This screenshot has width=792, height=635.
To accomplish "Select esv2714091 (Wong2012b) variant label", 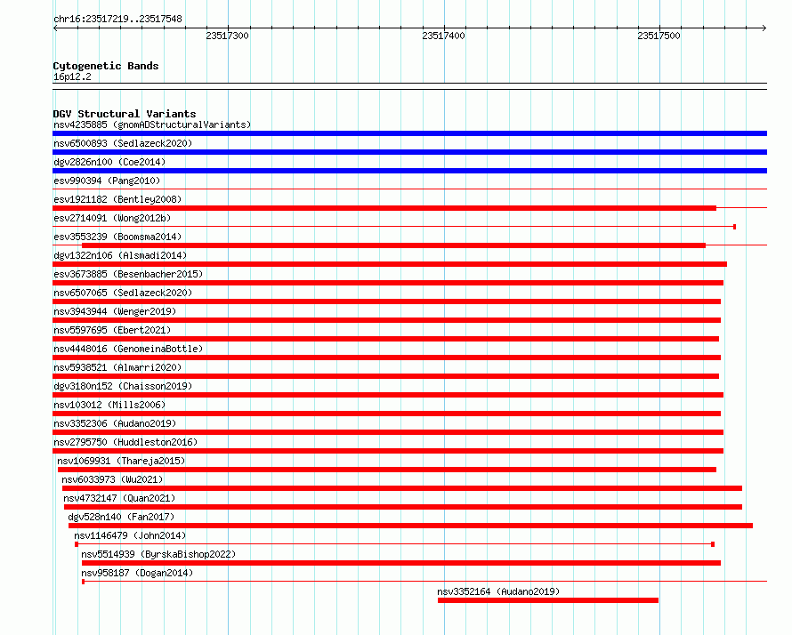I will click(112, 218).
